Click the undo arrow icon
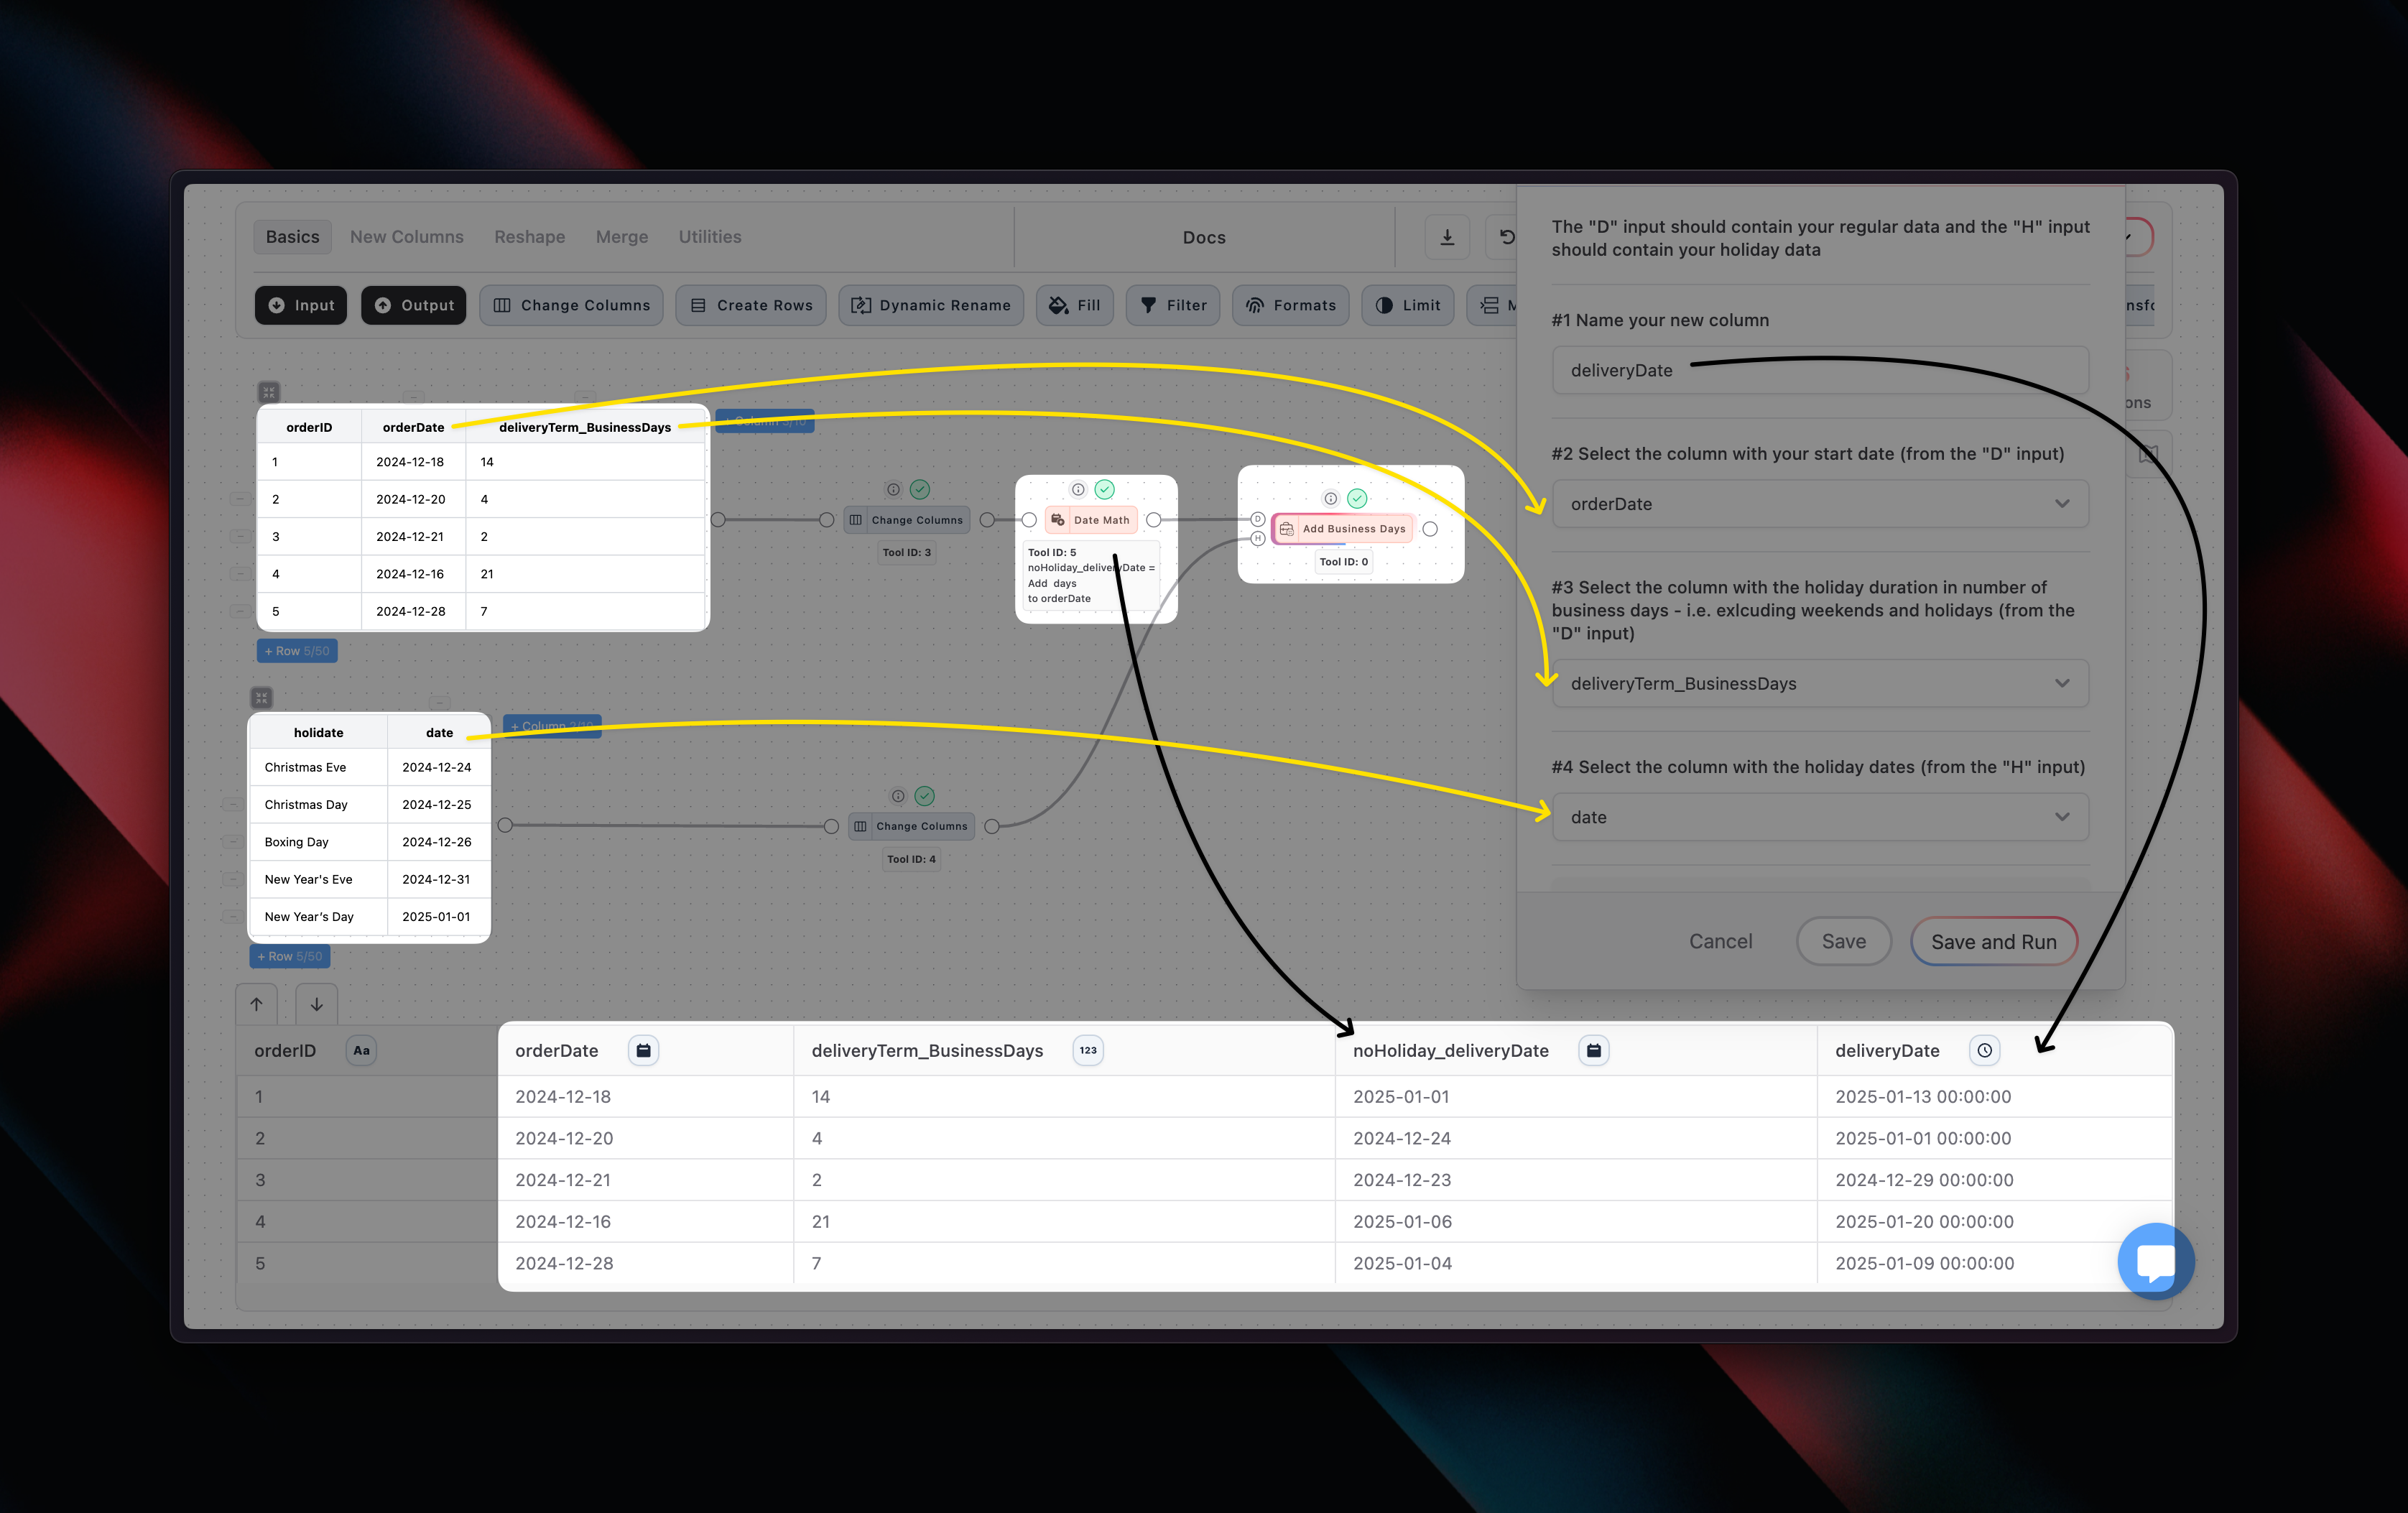 coord(1506,237)
